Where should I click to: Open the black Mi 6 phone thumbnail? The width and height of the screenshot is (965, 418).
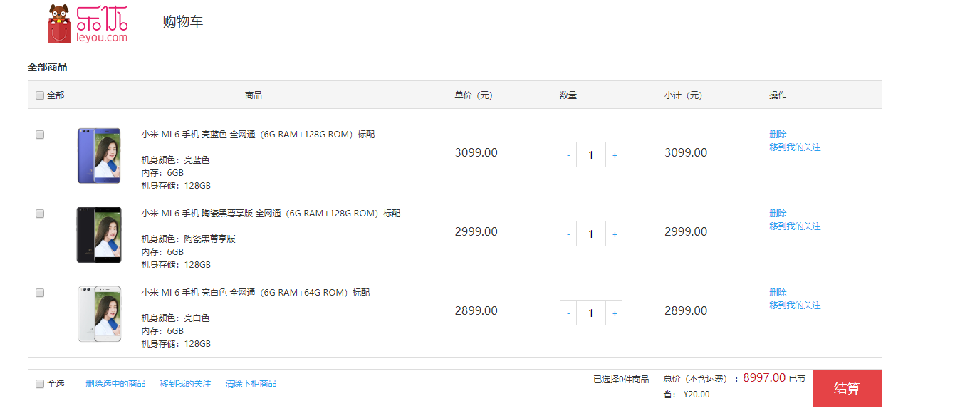click(99, 235)
